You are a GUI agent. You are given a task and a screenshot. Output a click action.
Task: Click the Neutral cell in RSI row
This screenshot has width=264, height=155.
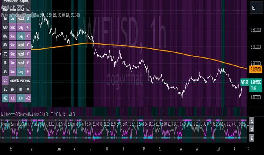(x=21, y=19)
